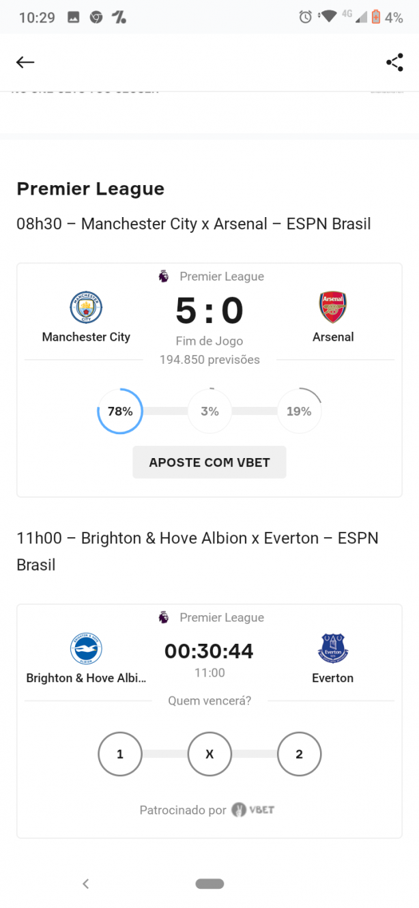Open the VBET sponsor link
Viewport: 419px width, 908px height.
pyautogui.click(x=253, y=810)
